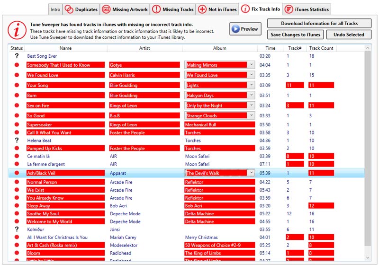This screenshot has height=265, width=379.
Task: Click the Undo Selected button
Action: tap(349, 35)
